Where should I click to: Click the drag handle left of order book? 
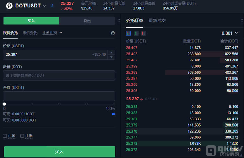click(120, 21)
